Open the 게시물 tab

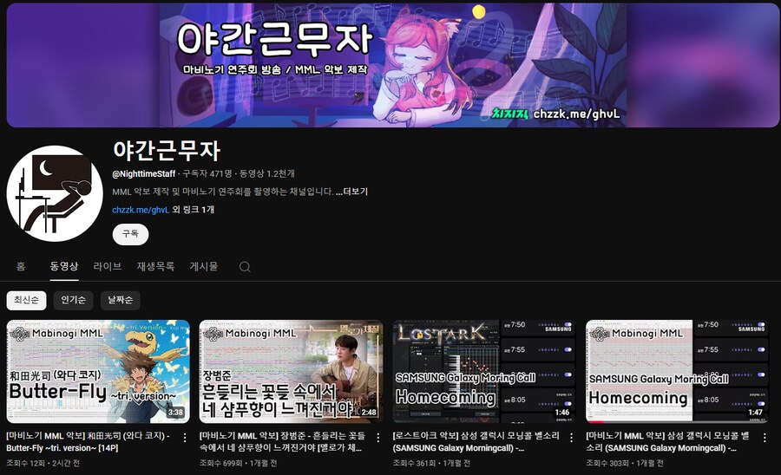[204, 266]
